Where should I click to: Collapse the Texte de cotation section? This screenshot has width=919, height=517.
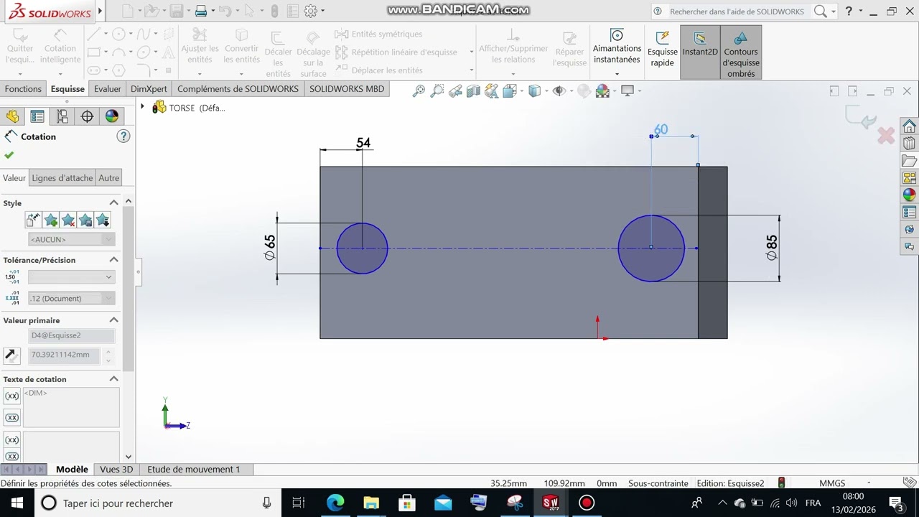(113, 379)
